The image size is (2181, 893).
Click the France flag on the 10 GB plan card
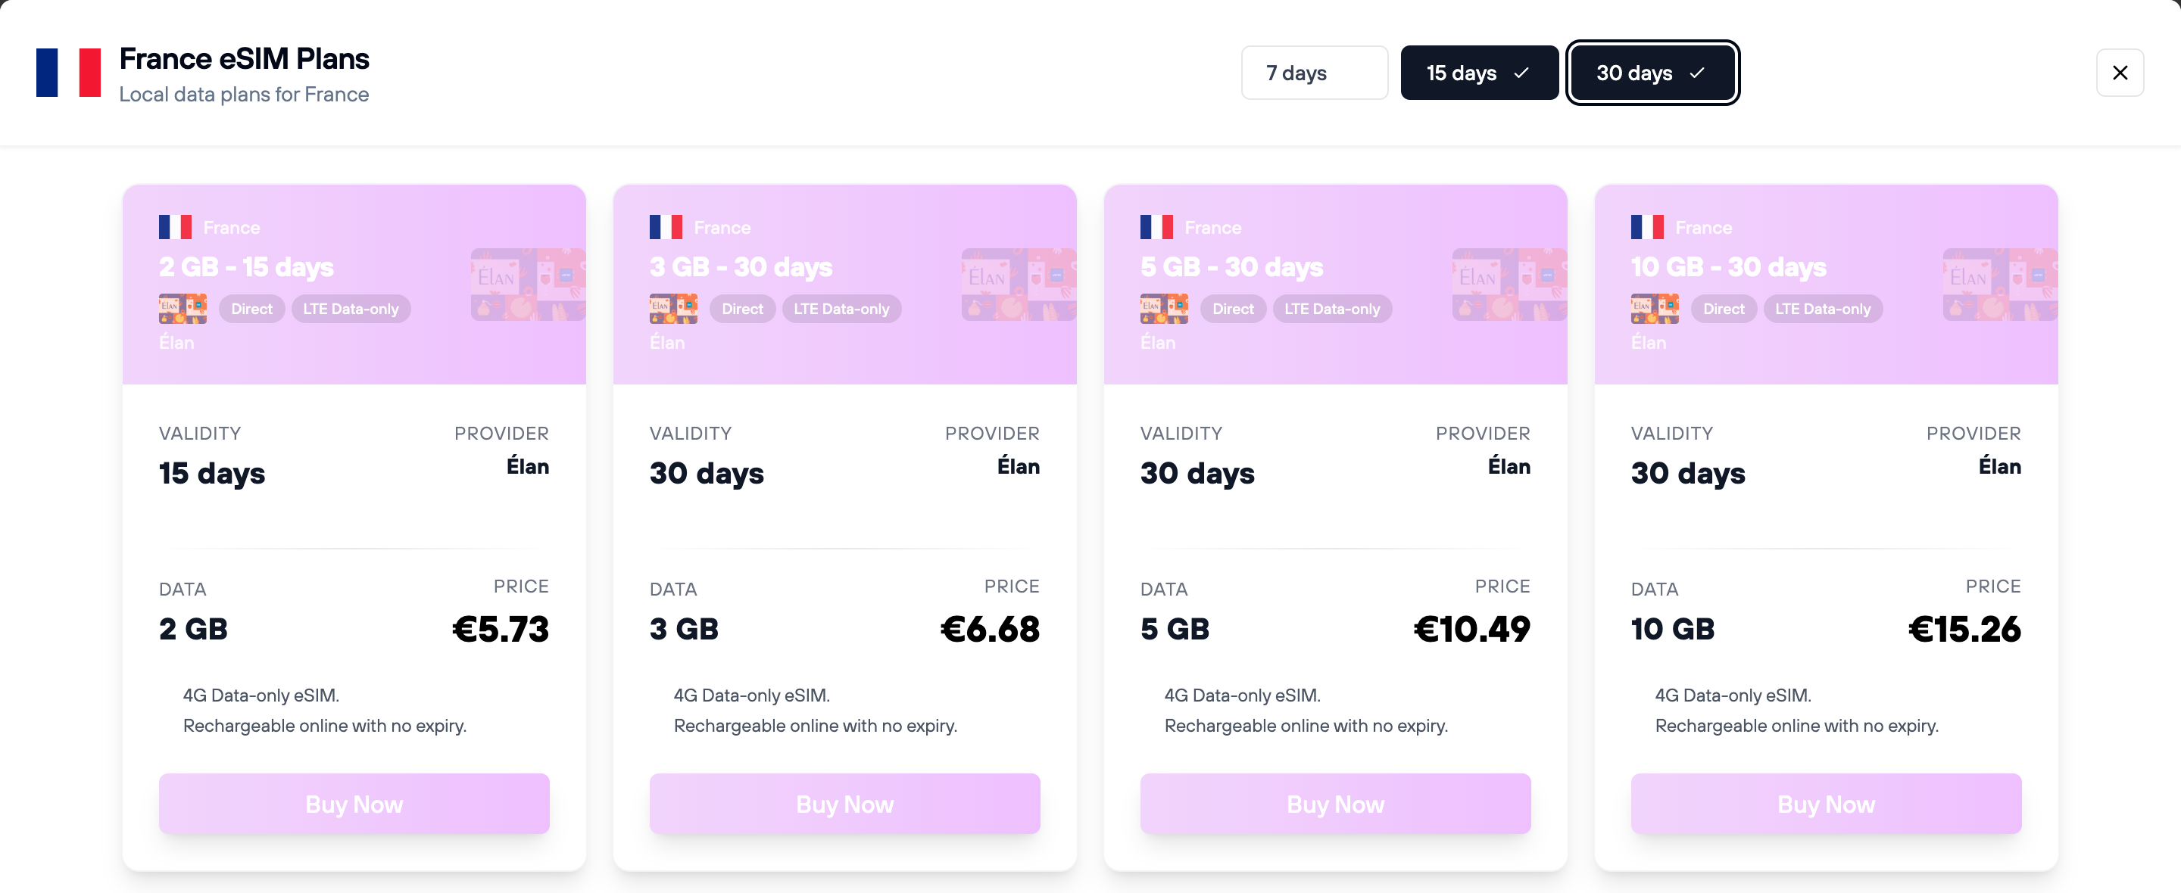[1648, 226]
